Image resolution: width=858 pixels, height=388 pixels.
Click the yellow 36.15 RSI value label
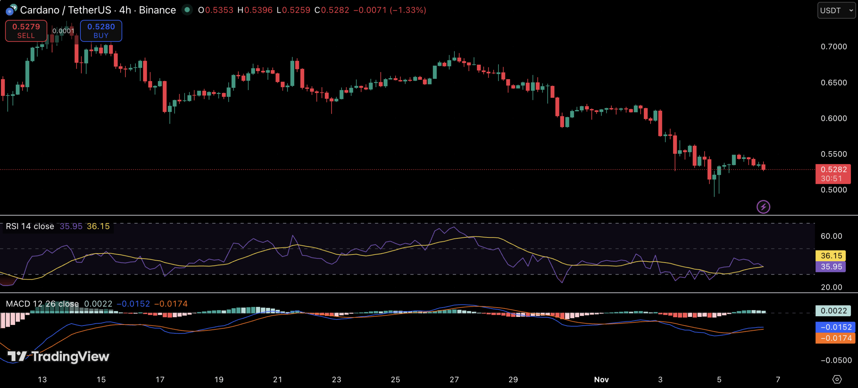831,256
